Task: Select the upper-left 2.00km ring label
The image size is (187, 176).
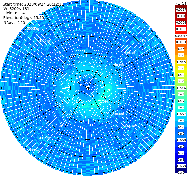Action: pyautogui.click(x=70, y=65)
